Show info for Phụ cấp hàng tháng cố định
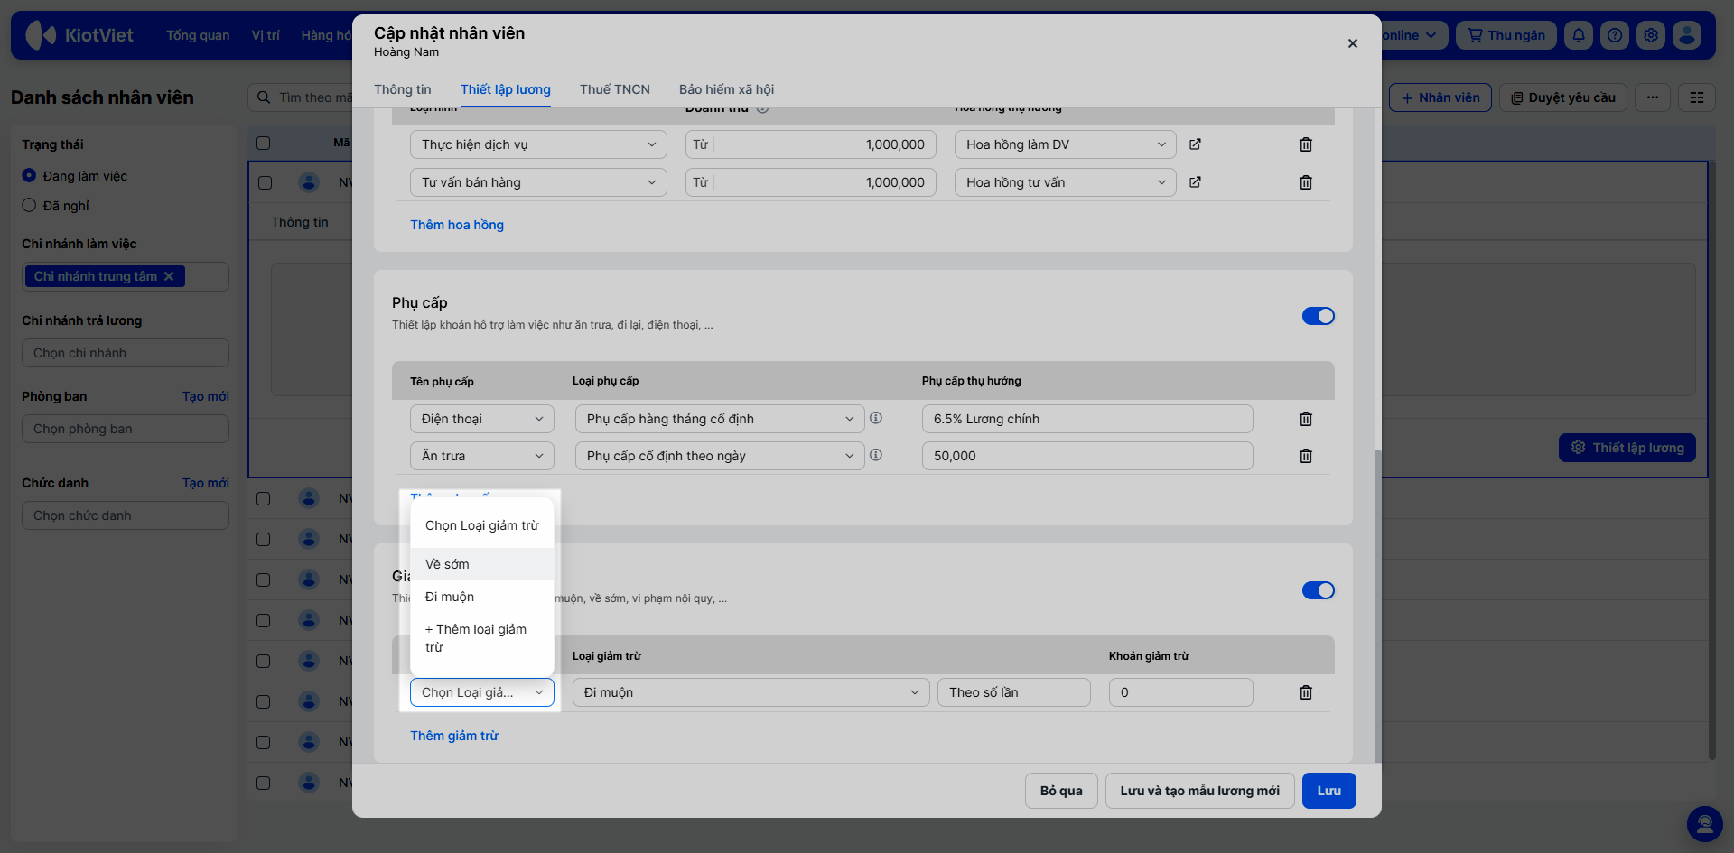Screen dimensions: 1734x853 tap(876, 418)
